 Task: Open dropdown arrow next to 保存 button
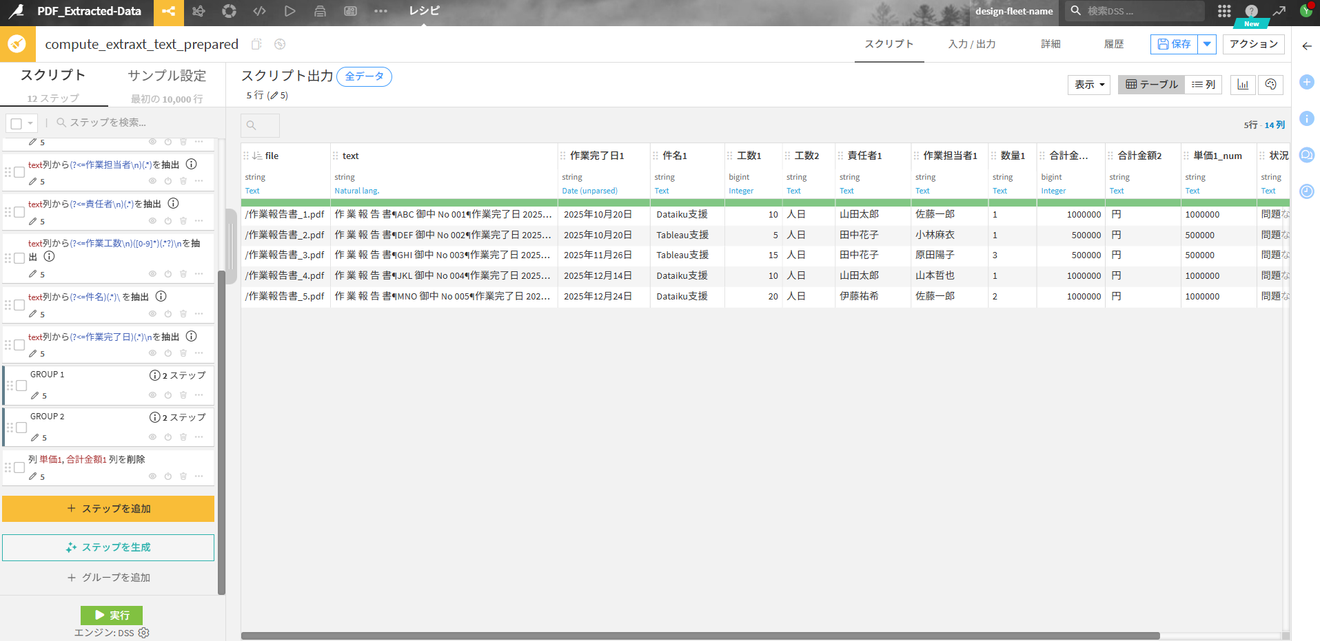[1207, 44]
